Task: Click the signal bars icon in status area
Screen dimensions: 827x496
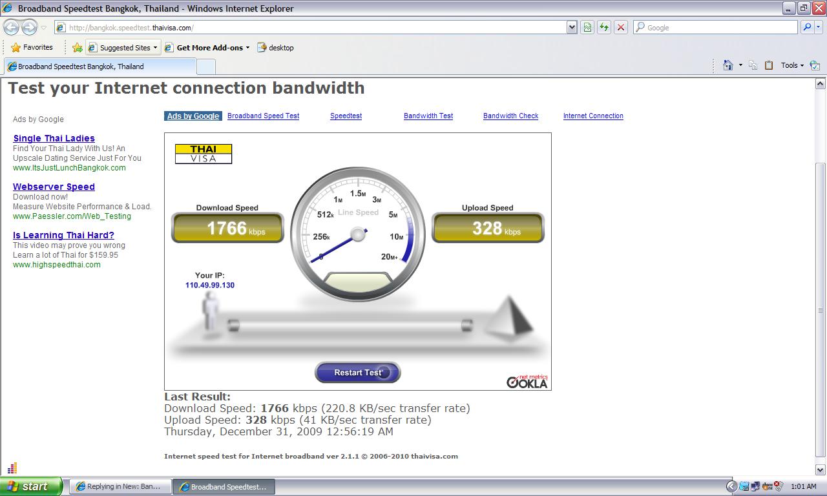Action: pyautogui.click(x=12, y=468)
